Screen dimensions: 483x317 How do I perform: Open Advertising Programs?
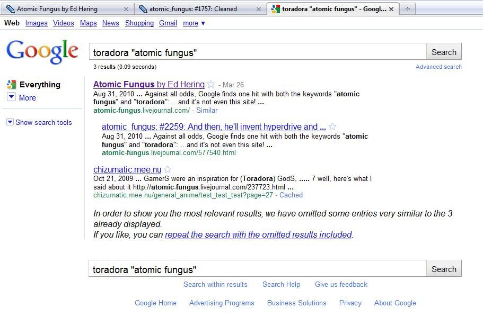(x=222, y=303)
